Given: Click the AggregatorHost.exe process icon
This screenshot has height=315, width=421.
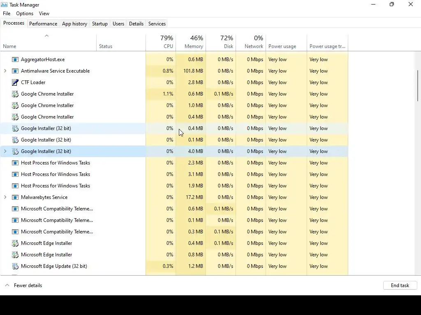Looking at the screenshot, I should pyautogui.click(x=15, y=59).
